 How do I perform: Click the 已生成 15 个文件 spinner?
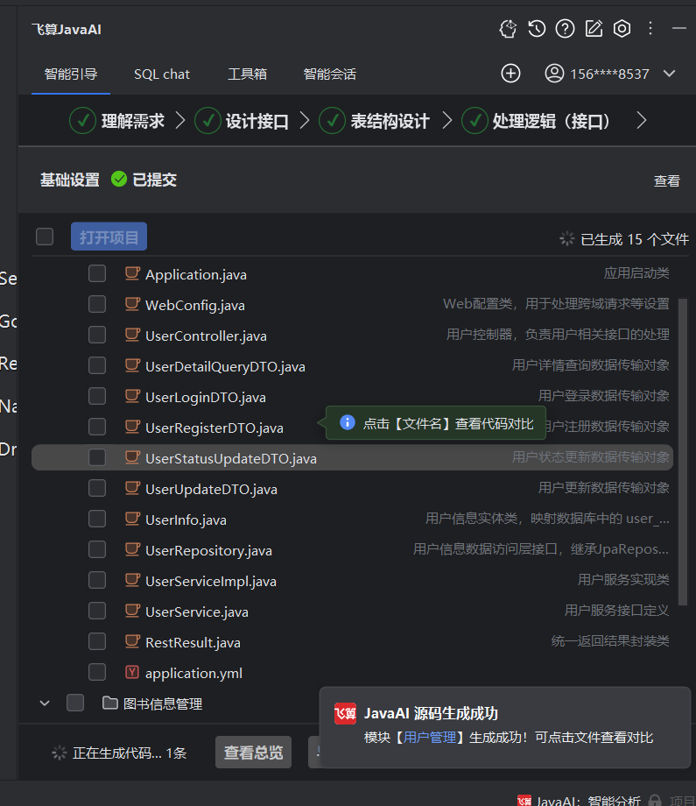point(567,238)
